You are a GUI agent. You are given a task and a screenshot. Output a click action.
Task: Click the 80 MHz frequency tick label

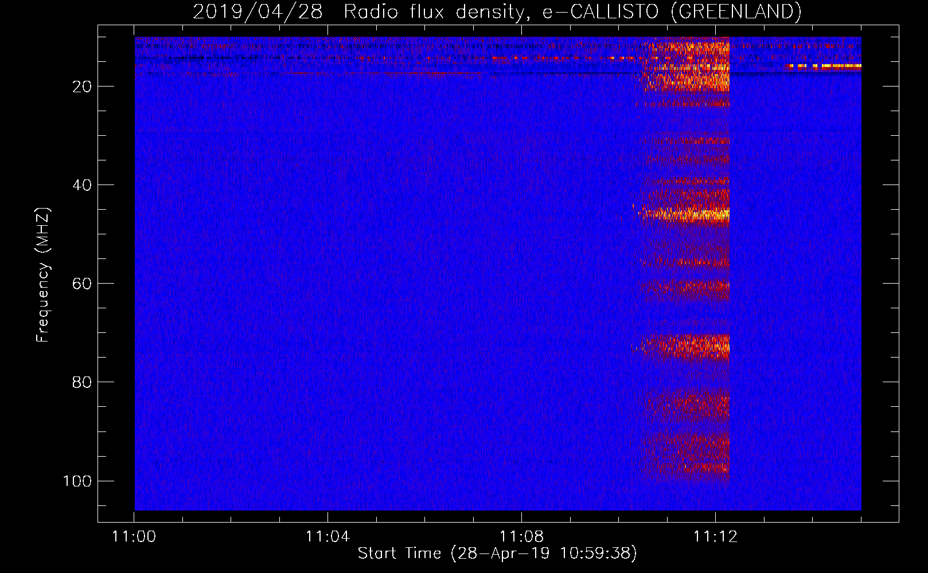click(82, 382)
